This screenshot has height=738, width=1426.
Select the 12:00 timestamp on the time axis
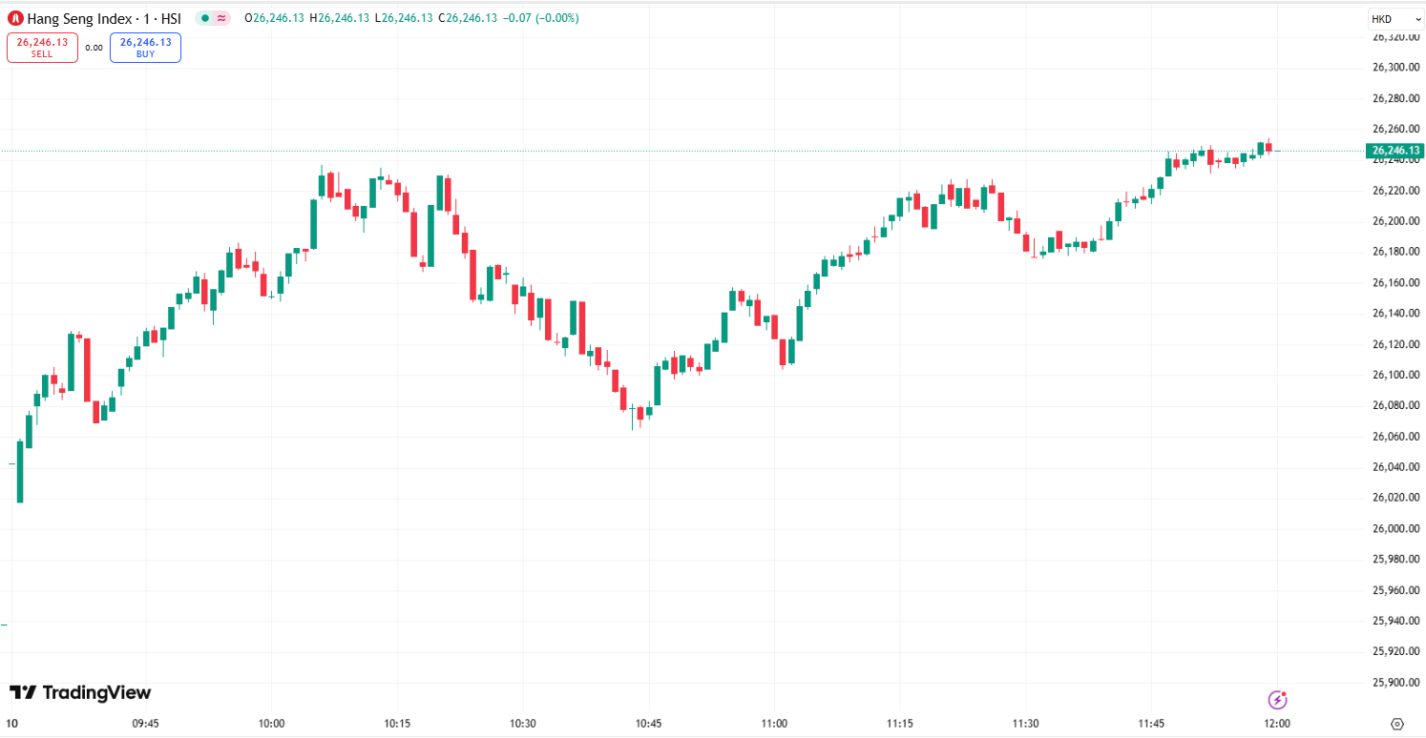coord(1277,723)
